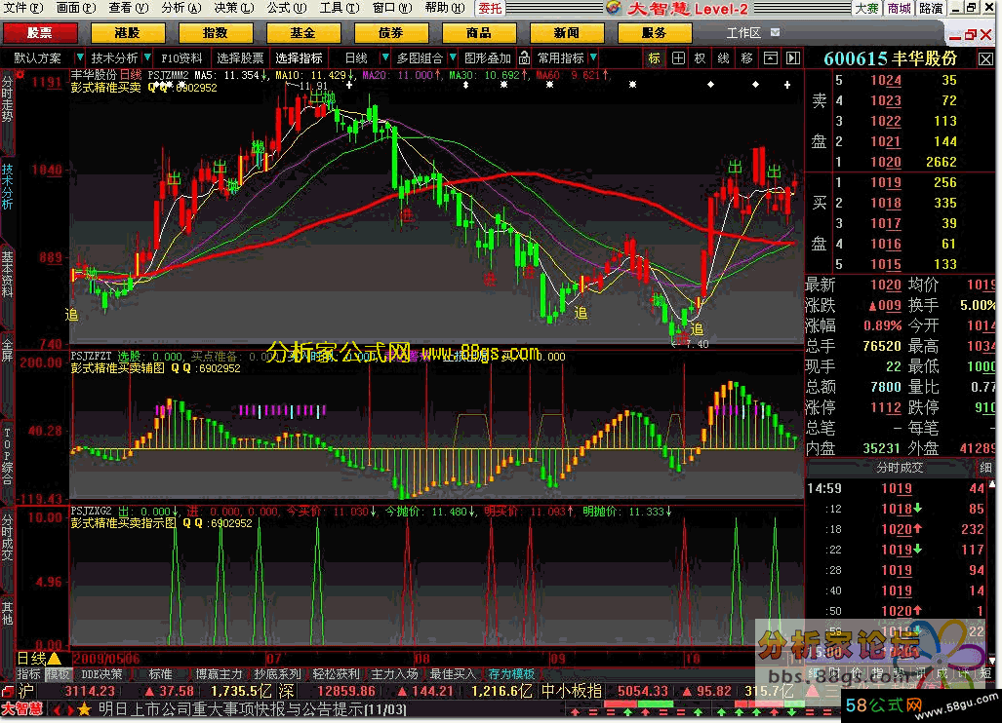
Task: Open the 决策(L) menu
Action: [234, 8]
